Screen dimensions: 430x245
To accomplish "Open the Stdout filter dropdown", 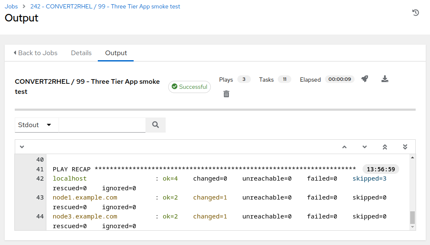I will click(x=37, y=125).
